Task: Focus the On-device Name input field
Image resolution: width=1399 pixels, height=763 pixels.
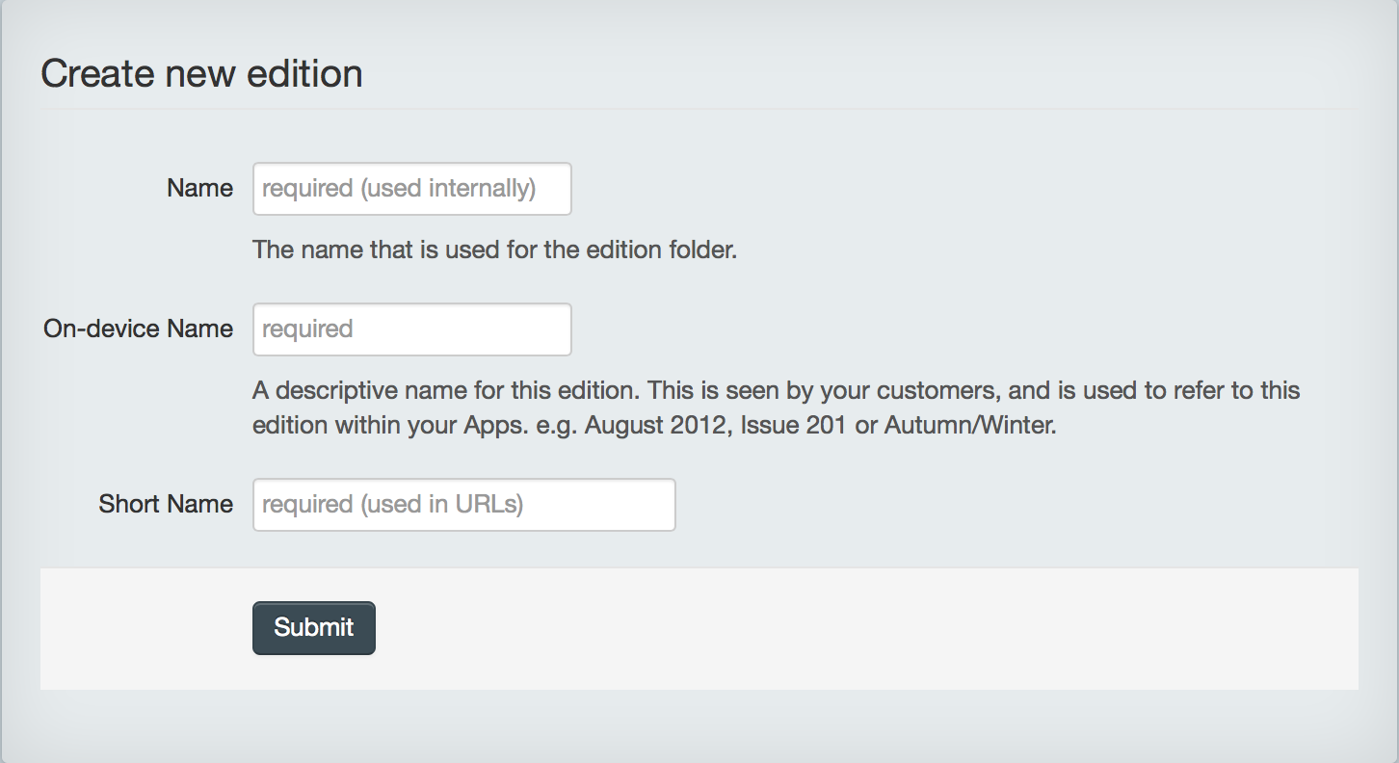Action: click(411, 329)
